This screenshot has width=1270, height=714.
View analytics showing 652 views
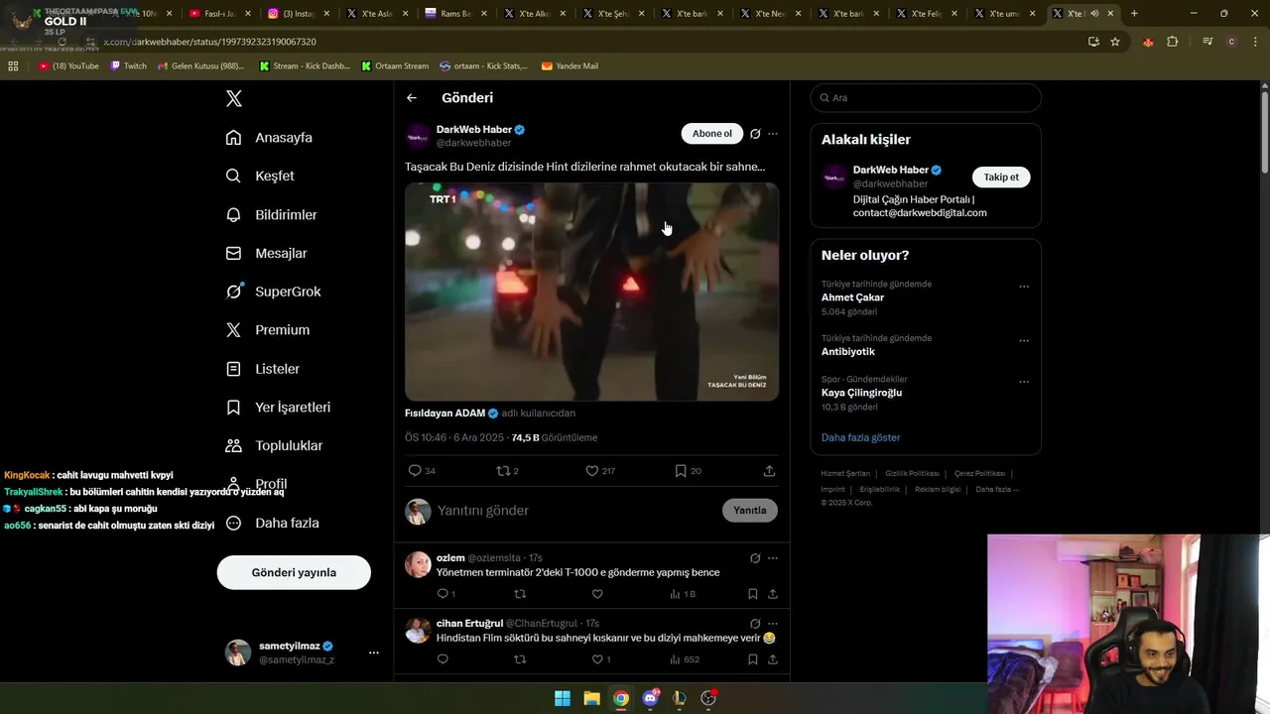[x=685, y=659]
